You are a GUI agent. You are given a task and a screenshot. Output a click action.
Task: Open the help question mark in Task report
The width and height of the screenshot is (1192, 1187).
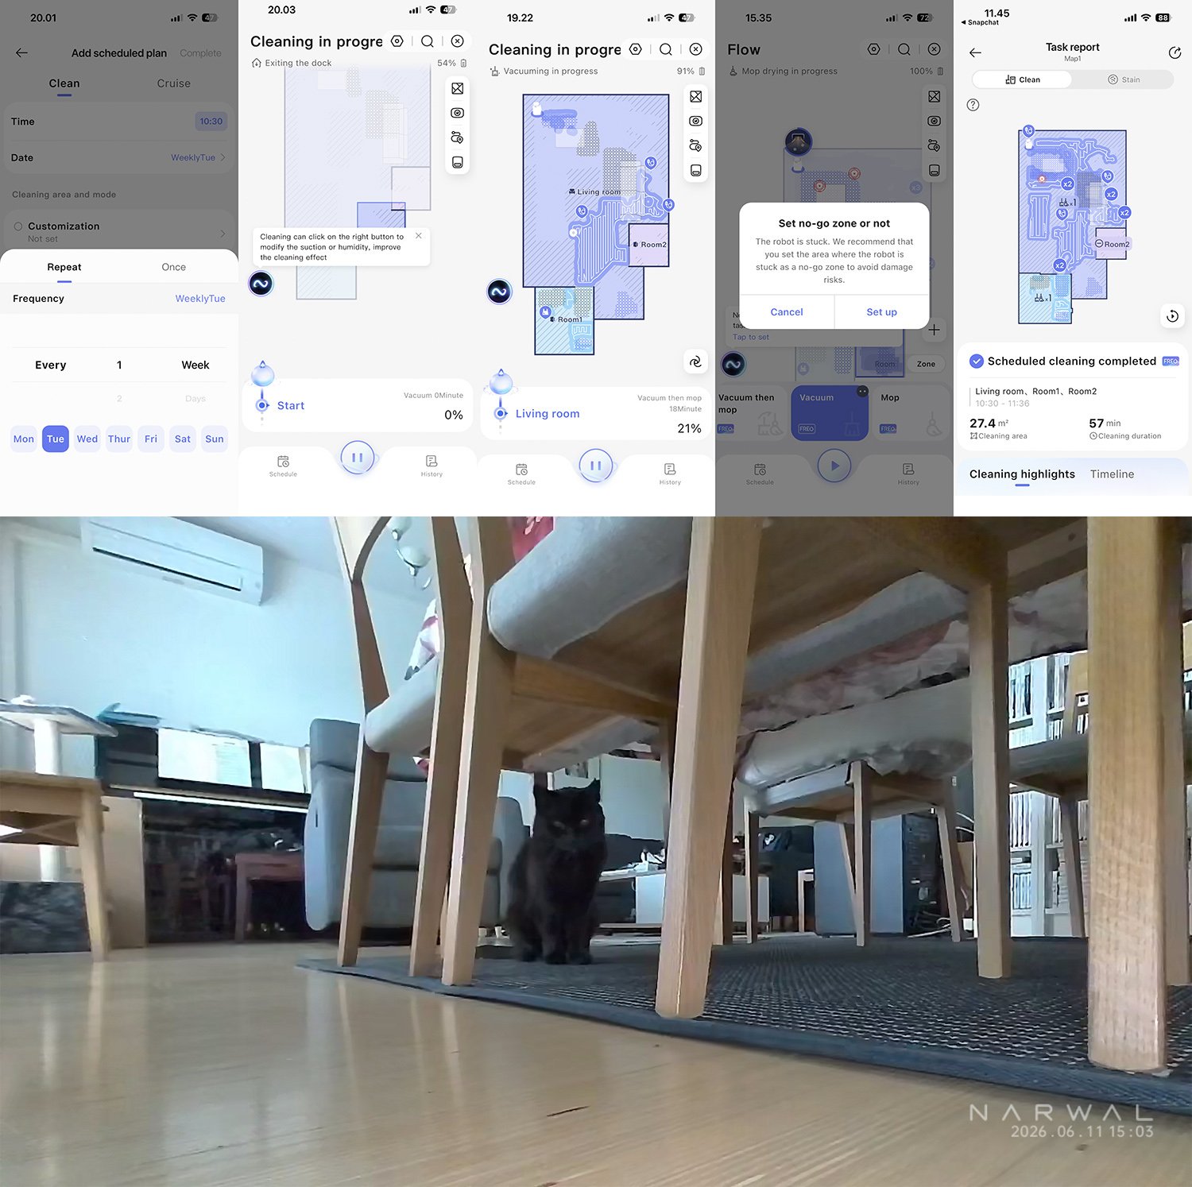click(x=973, y=105)
